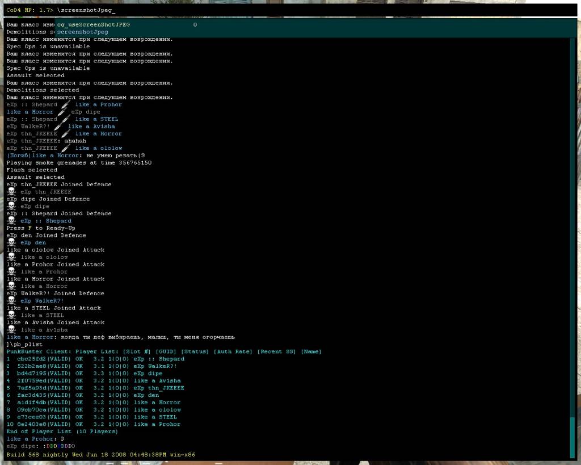Click the 'eXp thn_JKEEEE: ahahah' chat line
581x465 pixels.
click(x=47, y=141)
